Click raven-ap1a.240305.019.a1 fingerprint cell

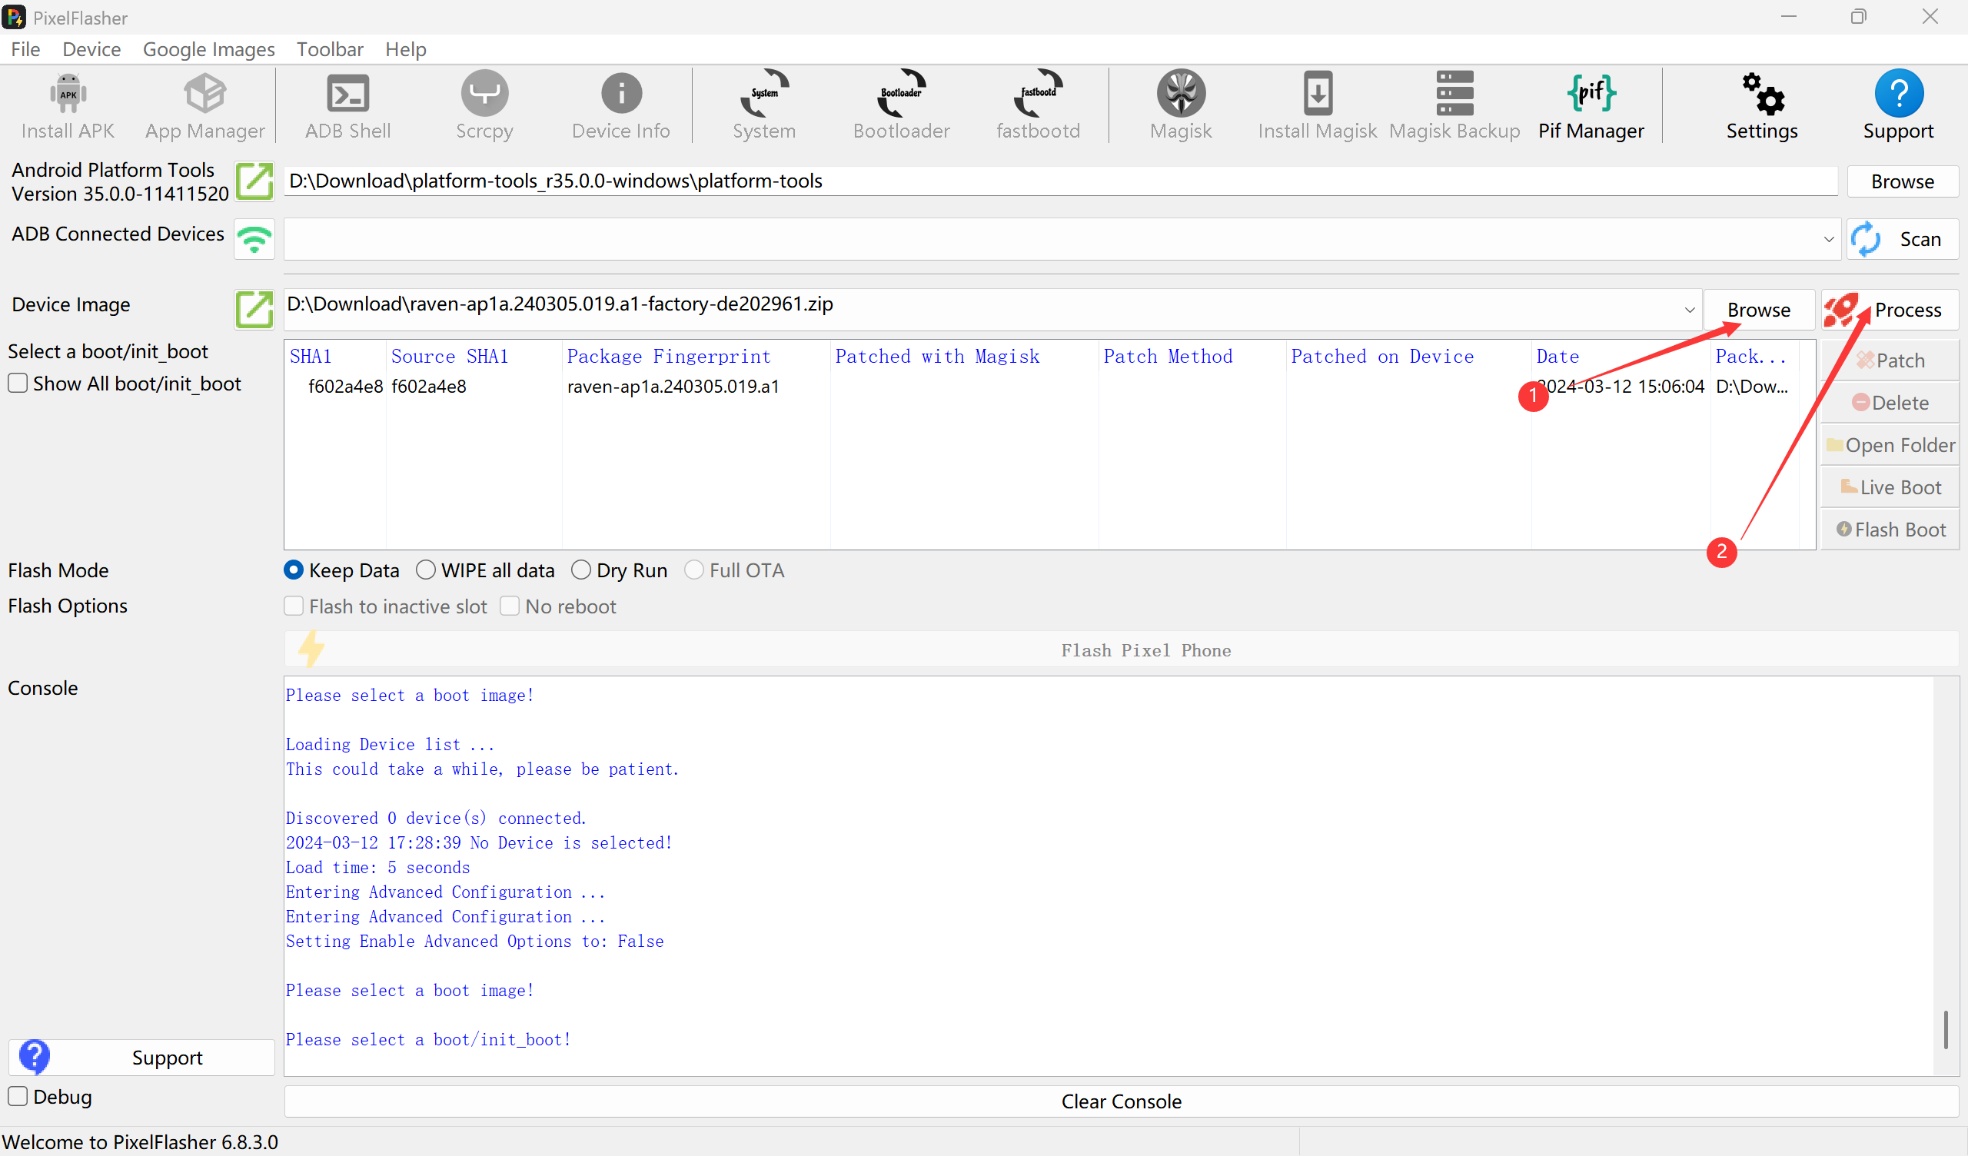point(673,386)
